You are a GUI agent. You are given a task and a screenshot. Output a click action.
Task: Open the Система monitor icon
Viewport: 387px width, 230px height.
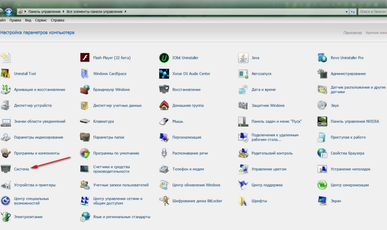[6, 169]
